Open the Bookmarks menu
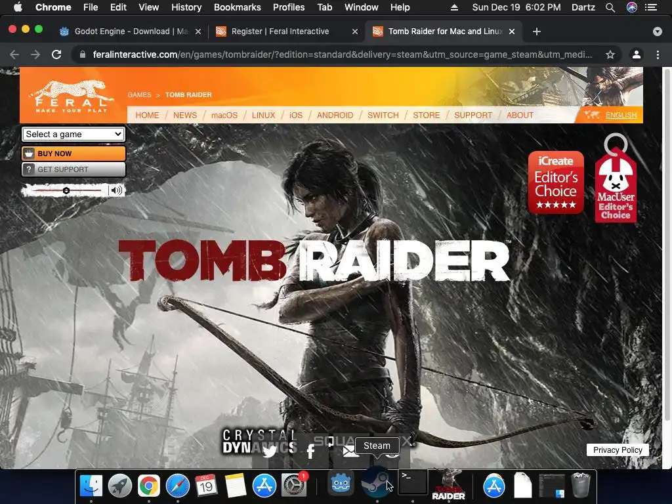The height and width of the screenshot is (504, 672). [x=238, y=7]
